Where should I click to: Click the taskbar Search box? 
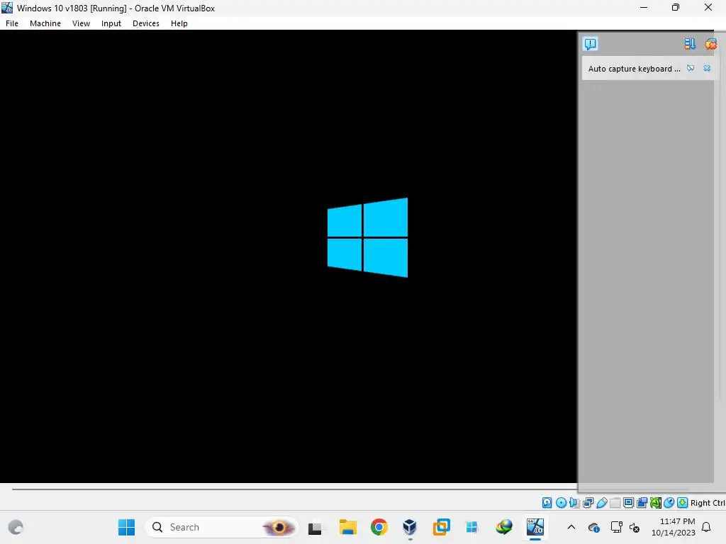click(x=222, y=527)
